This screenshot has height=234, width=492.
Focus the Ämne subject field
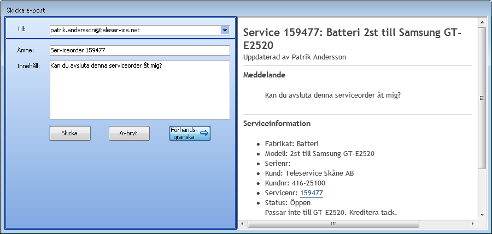tap(139, 50)
